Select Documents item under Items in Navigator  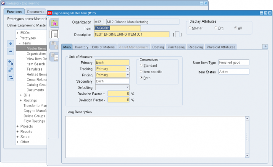35,90
